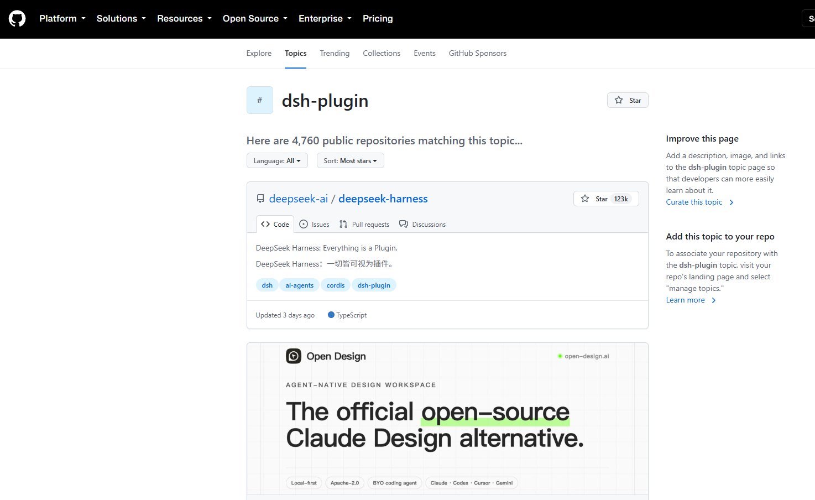Open the Enterprise dropdown
This screenshot has height=500, width=815.
point(325,19)
